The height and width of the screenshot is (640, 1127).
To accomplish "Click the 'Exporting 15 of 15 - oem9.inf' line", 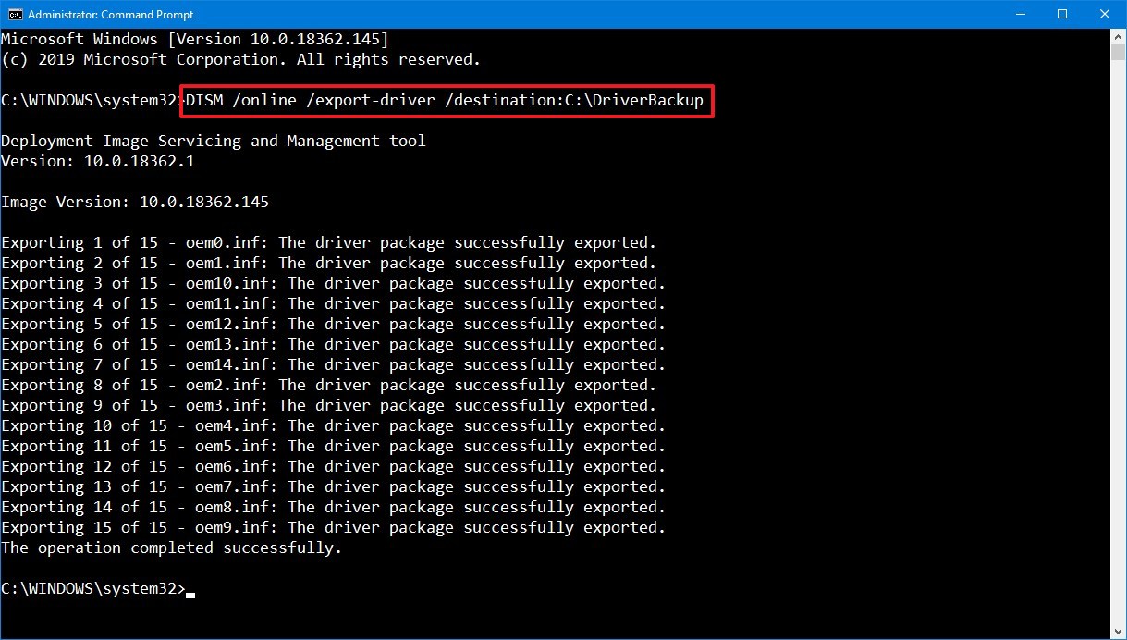I will 333,528.
